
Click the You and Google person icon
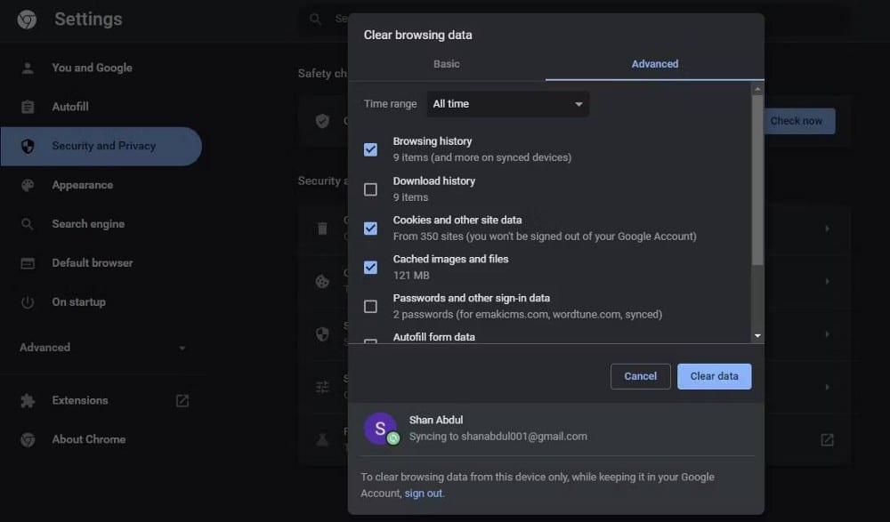click(27, 68)
